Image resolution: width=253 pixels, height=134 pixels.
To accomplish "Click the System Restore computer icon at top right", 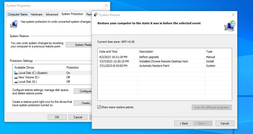I will (x=229, y=26).
